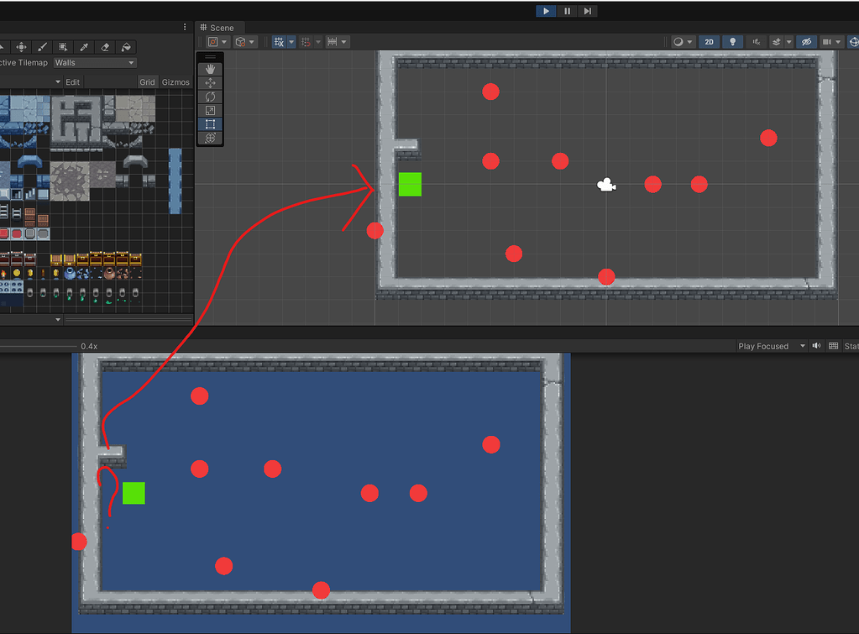859x634 pixels.
Task: Select the tile Picker eyedropper tool
Action: tap(85, 47)
